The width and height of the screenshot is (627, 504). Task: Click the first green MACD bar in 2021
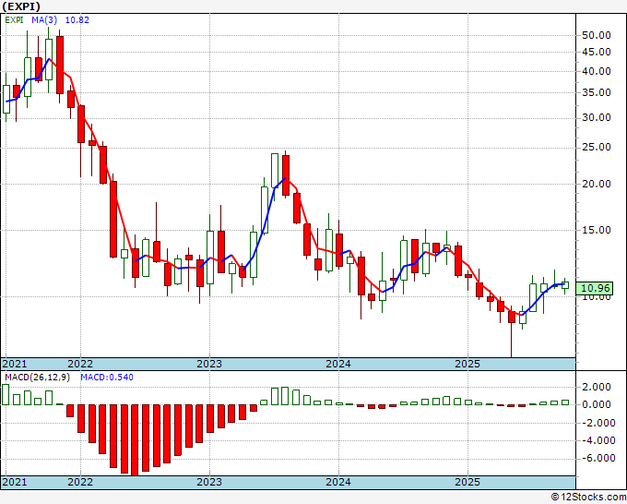6,395
